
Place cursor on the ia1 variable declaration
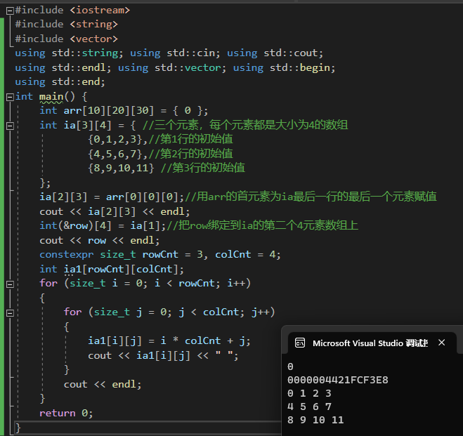(x=72, y=269)
